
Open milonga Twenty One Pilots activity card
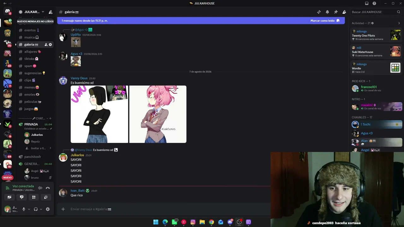(376, 35)
